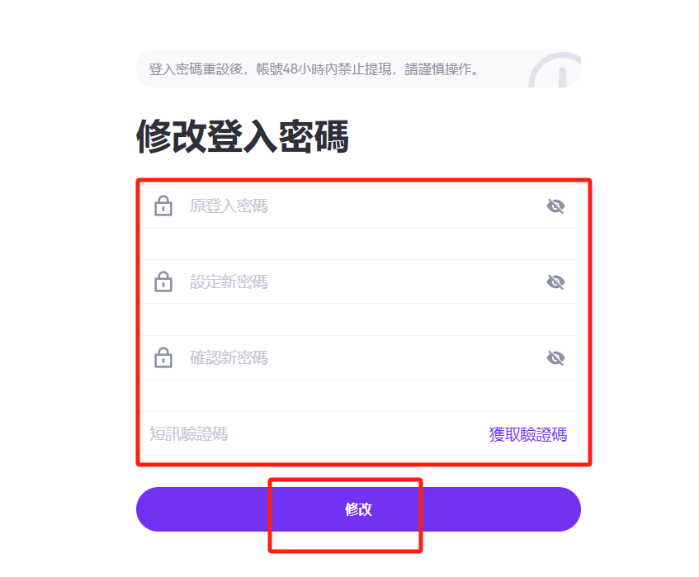Click the crossed-eye icon in 設定新密碼 row

click(x=555, y=281)
